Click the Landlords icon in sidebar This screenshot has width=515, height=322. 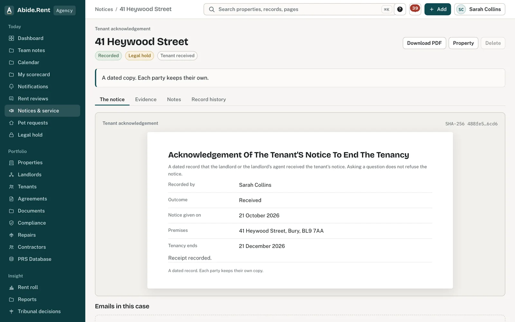[x=11, y=175]
